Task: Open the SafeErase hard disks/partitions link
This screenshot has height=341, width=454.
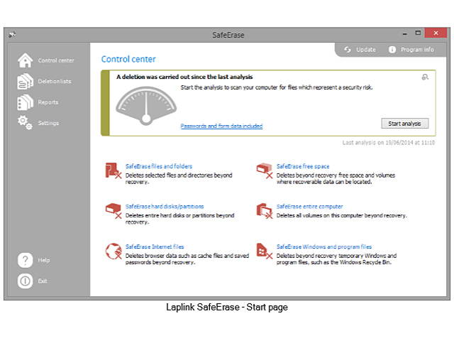Action: [165, 207]
